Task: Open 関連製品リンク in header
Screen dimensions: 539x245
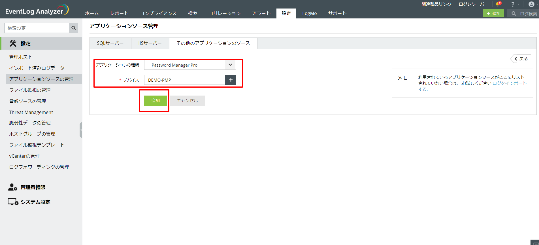Action: coord(436,4)
